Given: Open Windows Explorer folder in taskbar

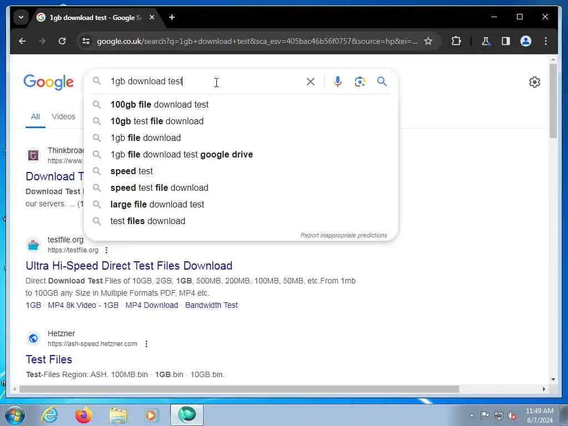Looking at the screenshot, I should [x=119, y=415].
